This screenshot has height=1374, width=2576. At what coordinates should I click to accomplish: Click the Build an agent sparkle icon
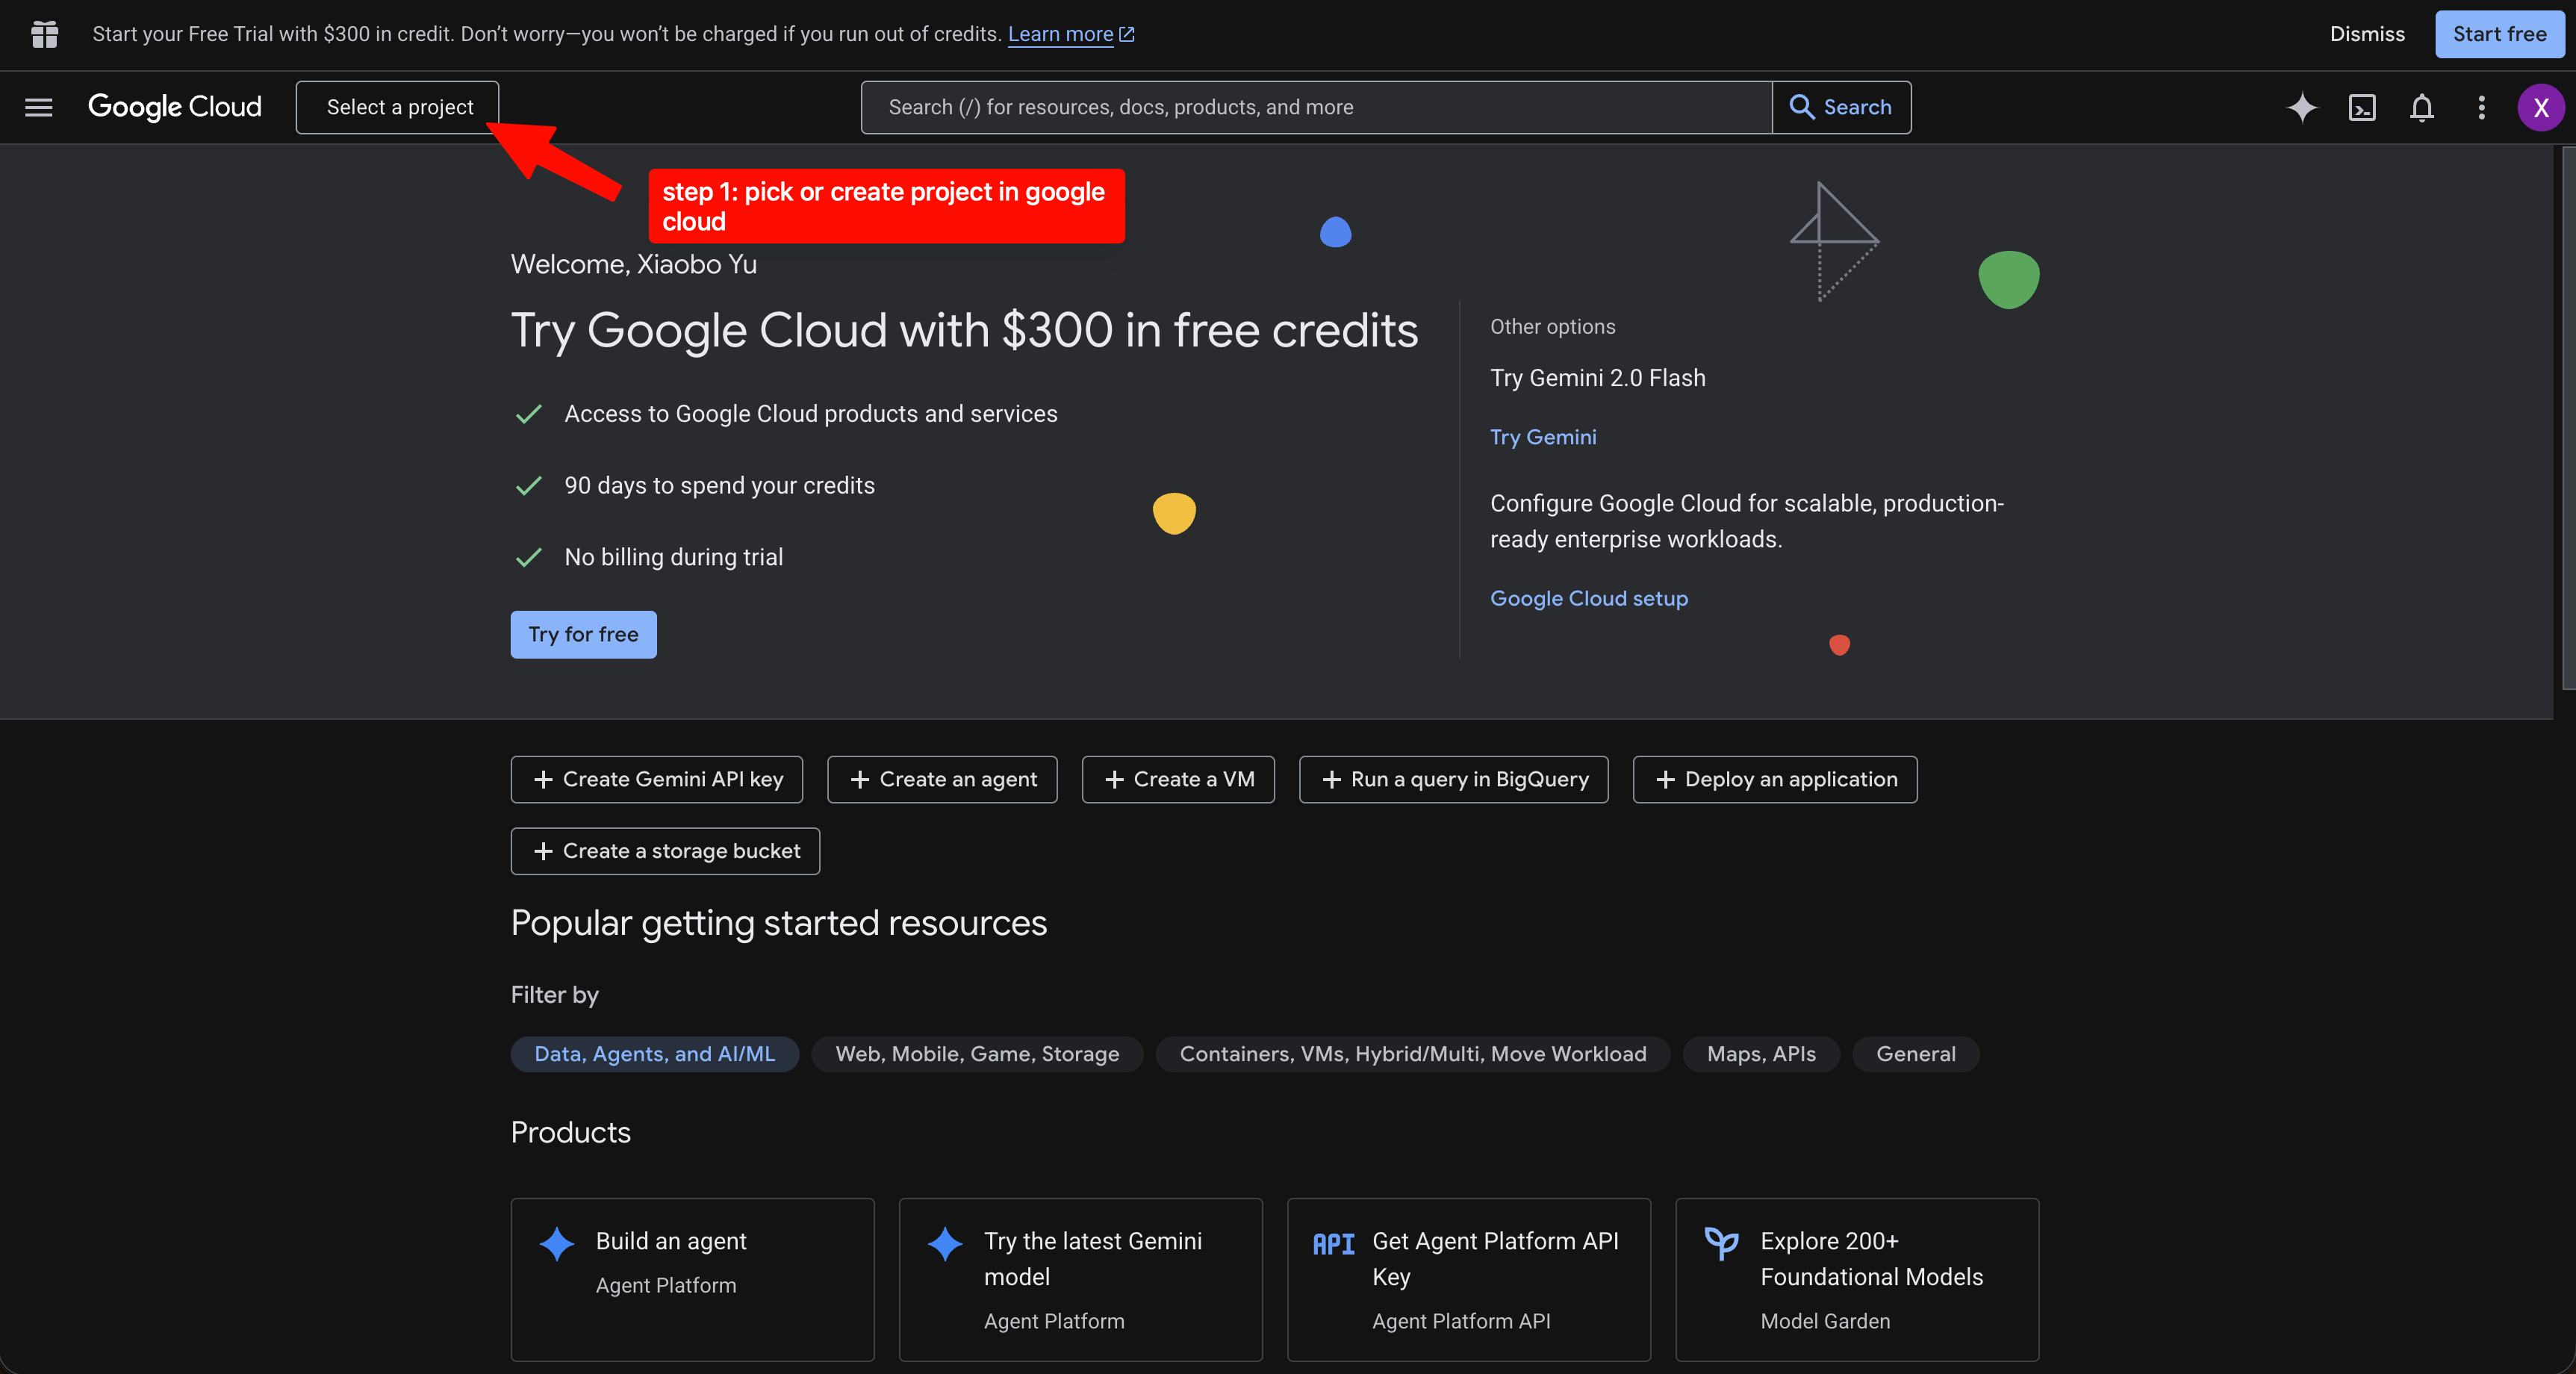pyautogui.click(x=556, y=1244)
